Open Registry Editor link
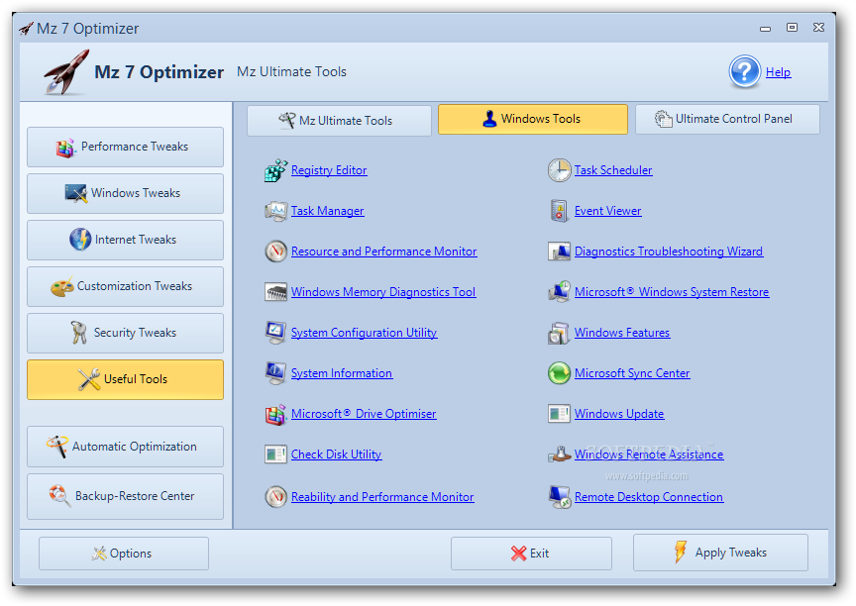 tap(329, 170)
